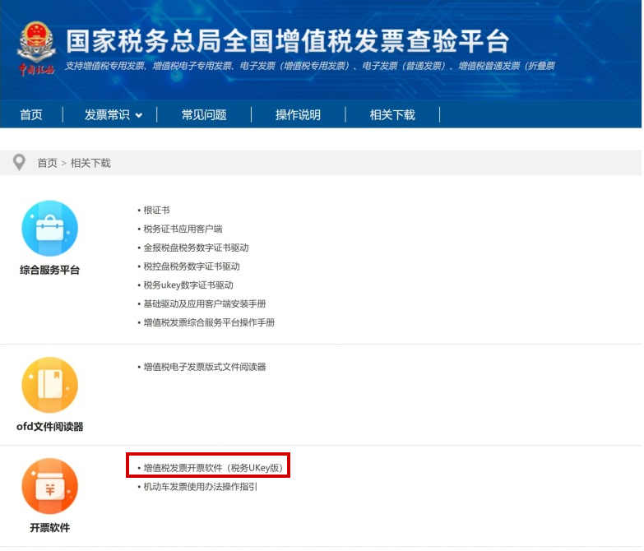Click the 首页 breadcrumb link

(x=47, y=164)
